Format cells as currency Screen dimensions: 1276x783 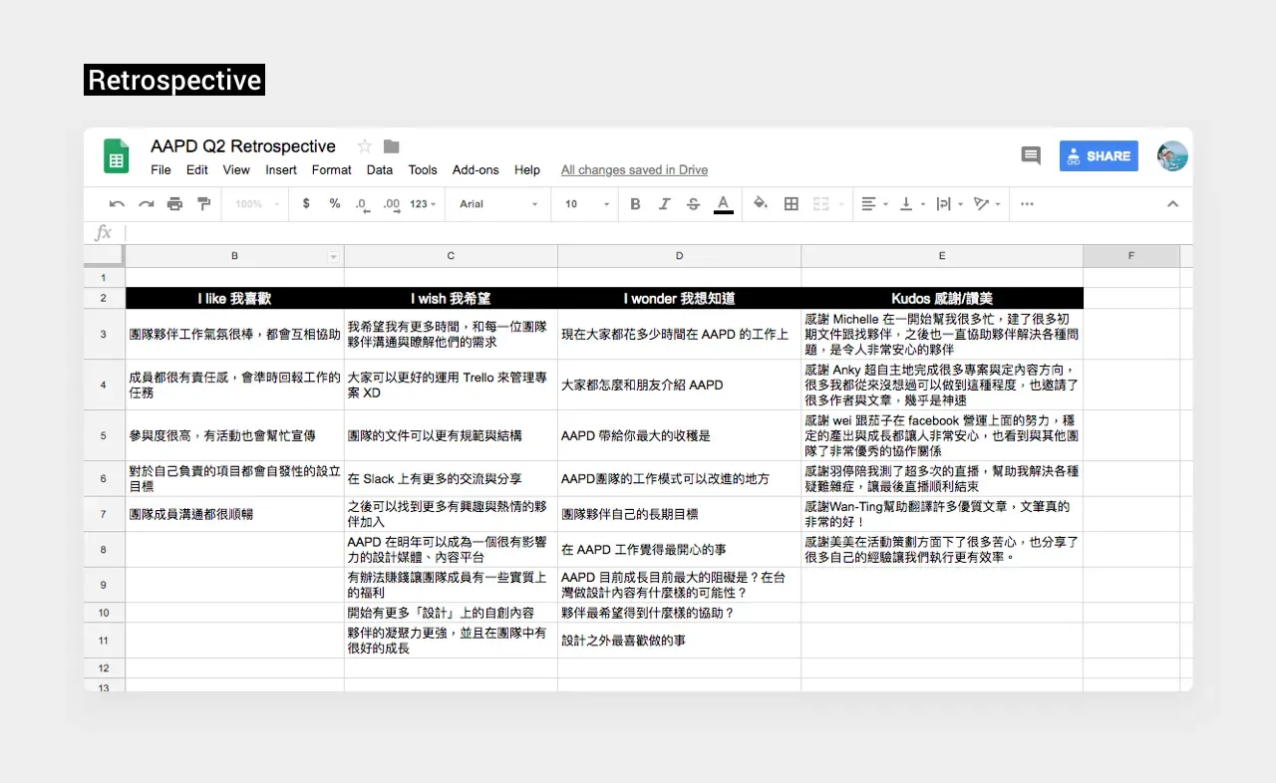click(x=306, y=204)
